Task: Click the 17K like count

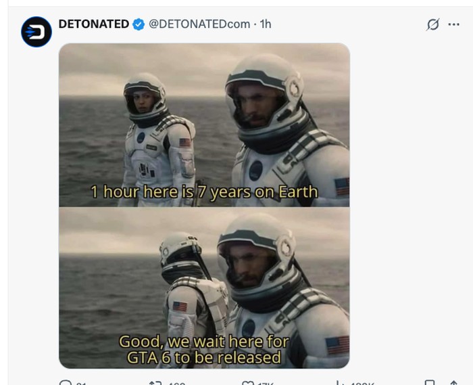Action: click(x=266, y=384)
